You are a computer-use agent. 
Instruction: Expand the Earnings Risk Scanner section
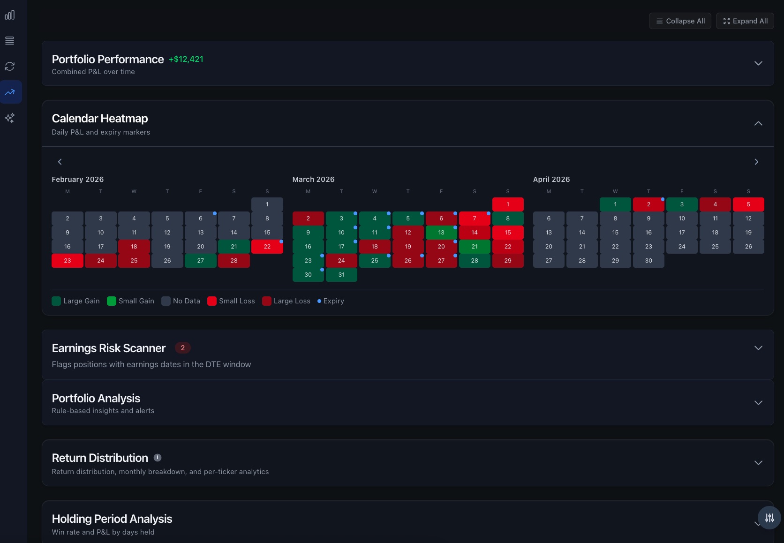[758, 348]
